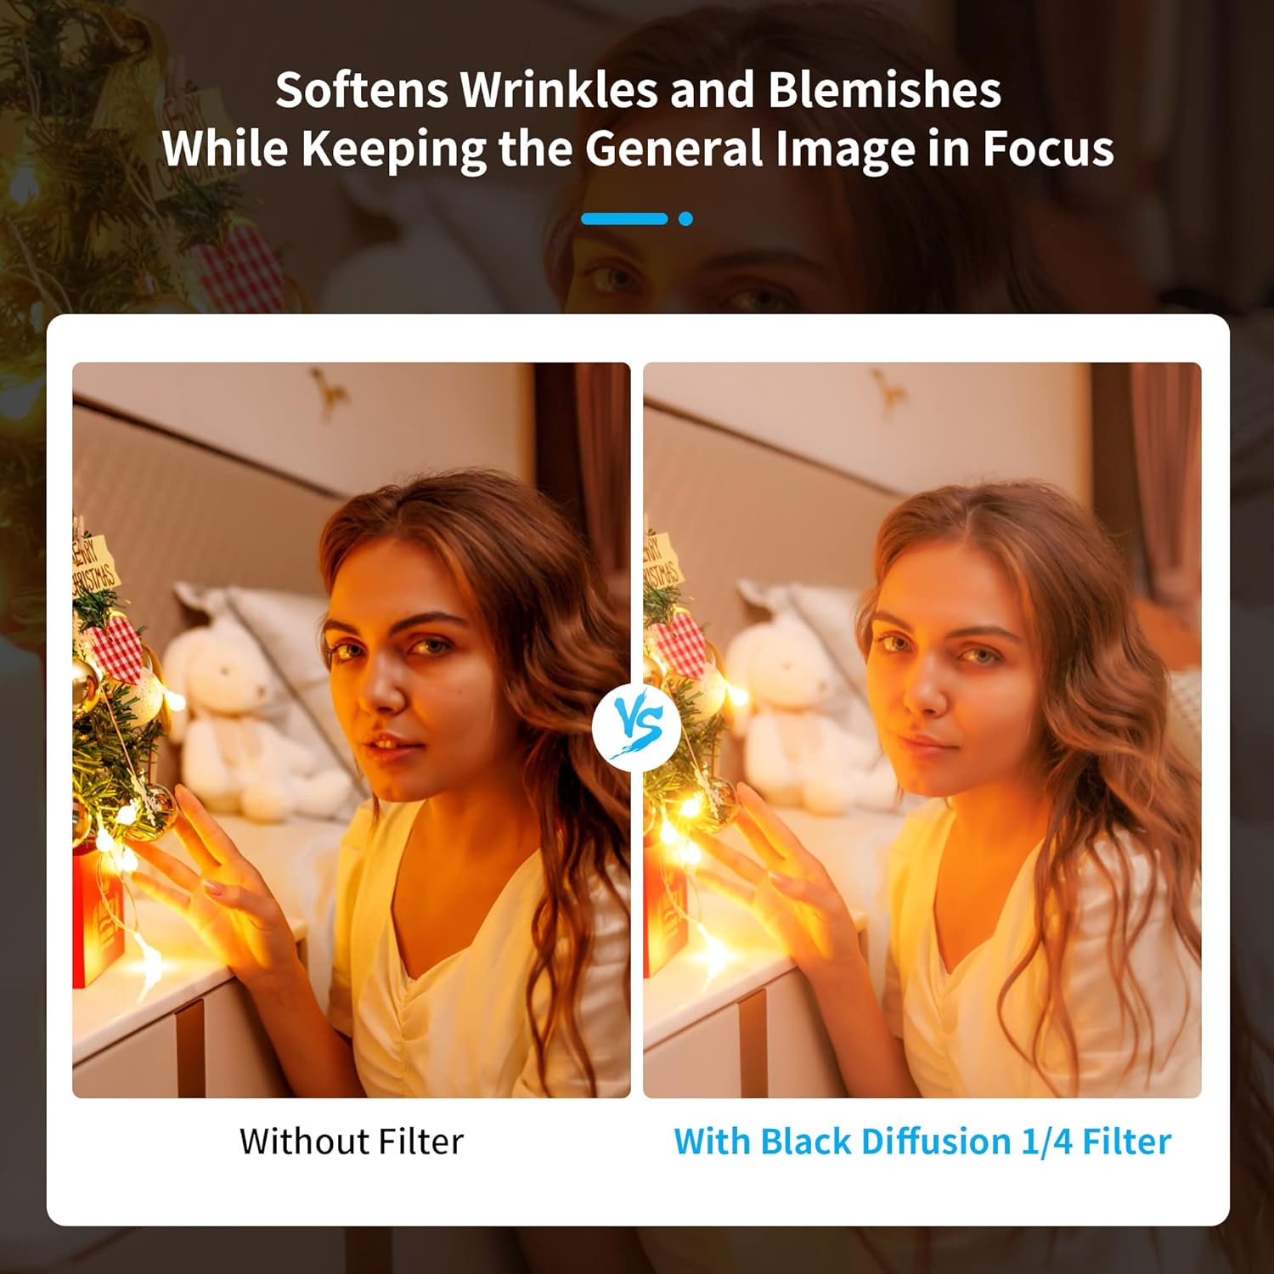1274x1274 pixels.
Task: Click the small blue dot beside the dash
Action: [686, 219]
